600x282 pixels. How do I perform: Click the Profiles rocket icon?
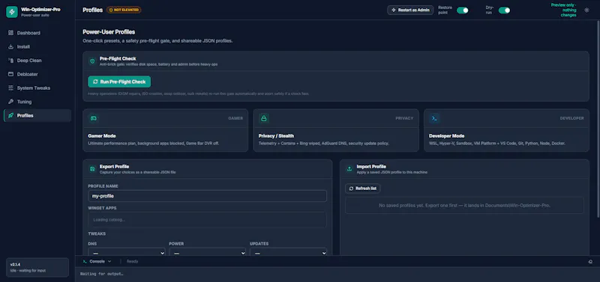pyautogui.click(x=10, y=115)
